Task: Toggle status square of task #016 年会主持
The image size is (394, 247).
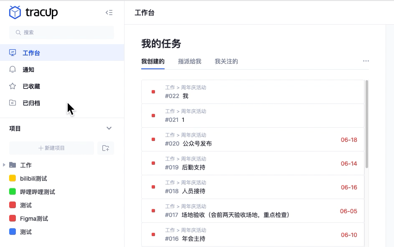Action: pyautogui.click(x=153, y=234)
